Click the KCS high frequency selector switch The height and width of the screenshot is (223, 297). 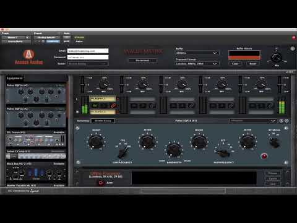(x=222, y=152)
